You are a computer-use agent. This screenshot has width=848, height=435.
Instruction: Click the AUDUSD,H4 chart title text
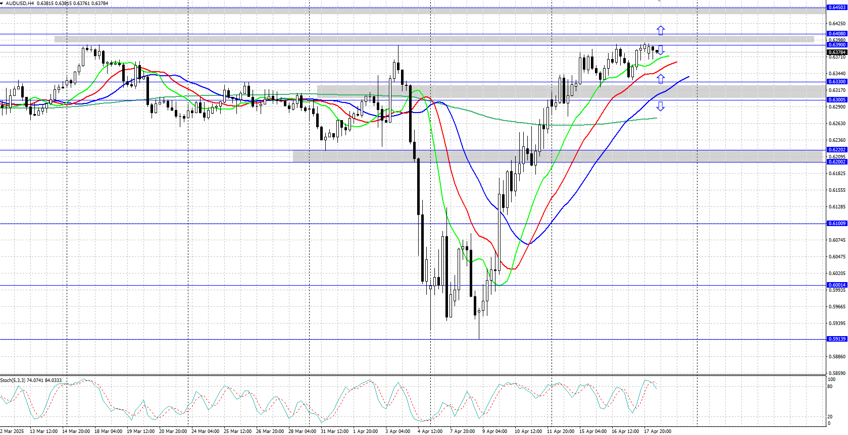click(20, 4)
